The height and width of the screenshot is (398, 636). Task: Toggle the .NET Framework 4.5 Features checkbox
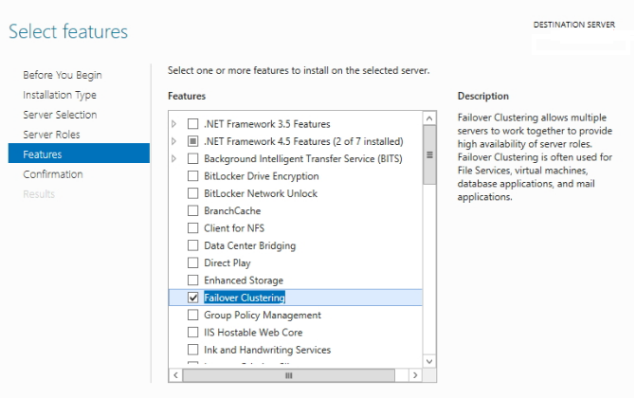click(193, 141)
